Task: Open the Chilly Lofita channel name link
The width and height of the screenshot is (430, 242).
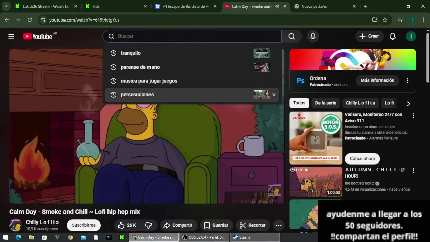Action: point(42,222)
